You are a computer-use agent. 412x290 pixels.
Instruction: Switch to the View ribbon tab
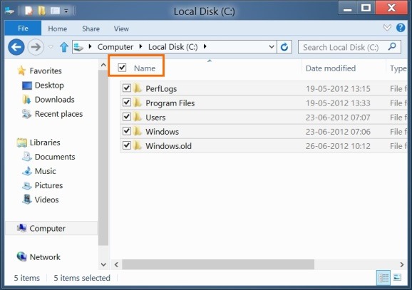coord(121,29)
